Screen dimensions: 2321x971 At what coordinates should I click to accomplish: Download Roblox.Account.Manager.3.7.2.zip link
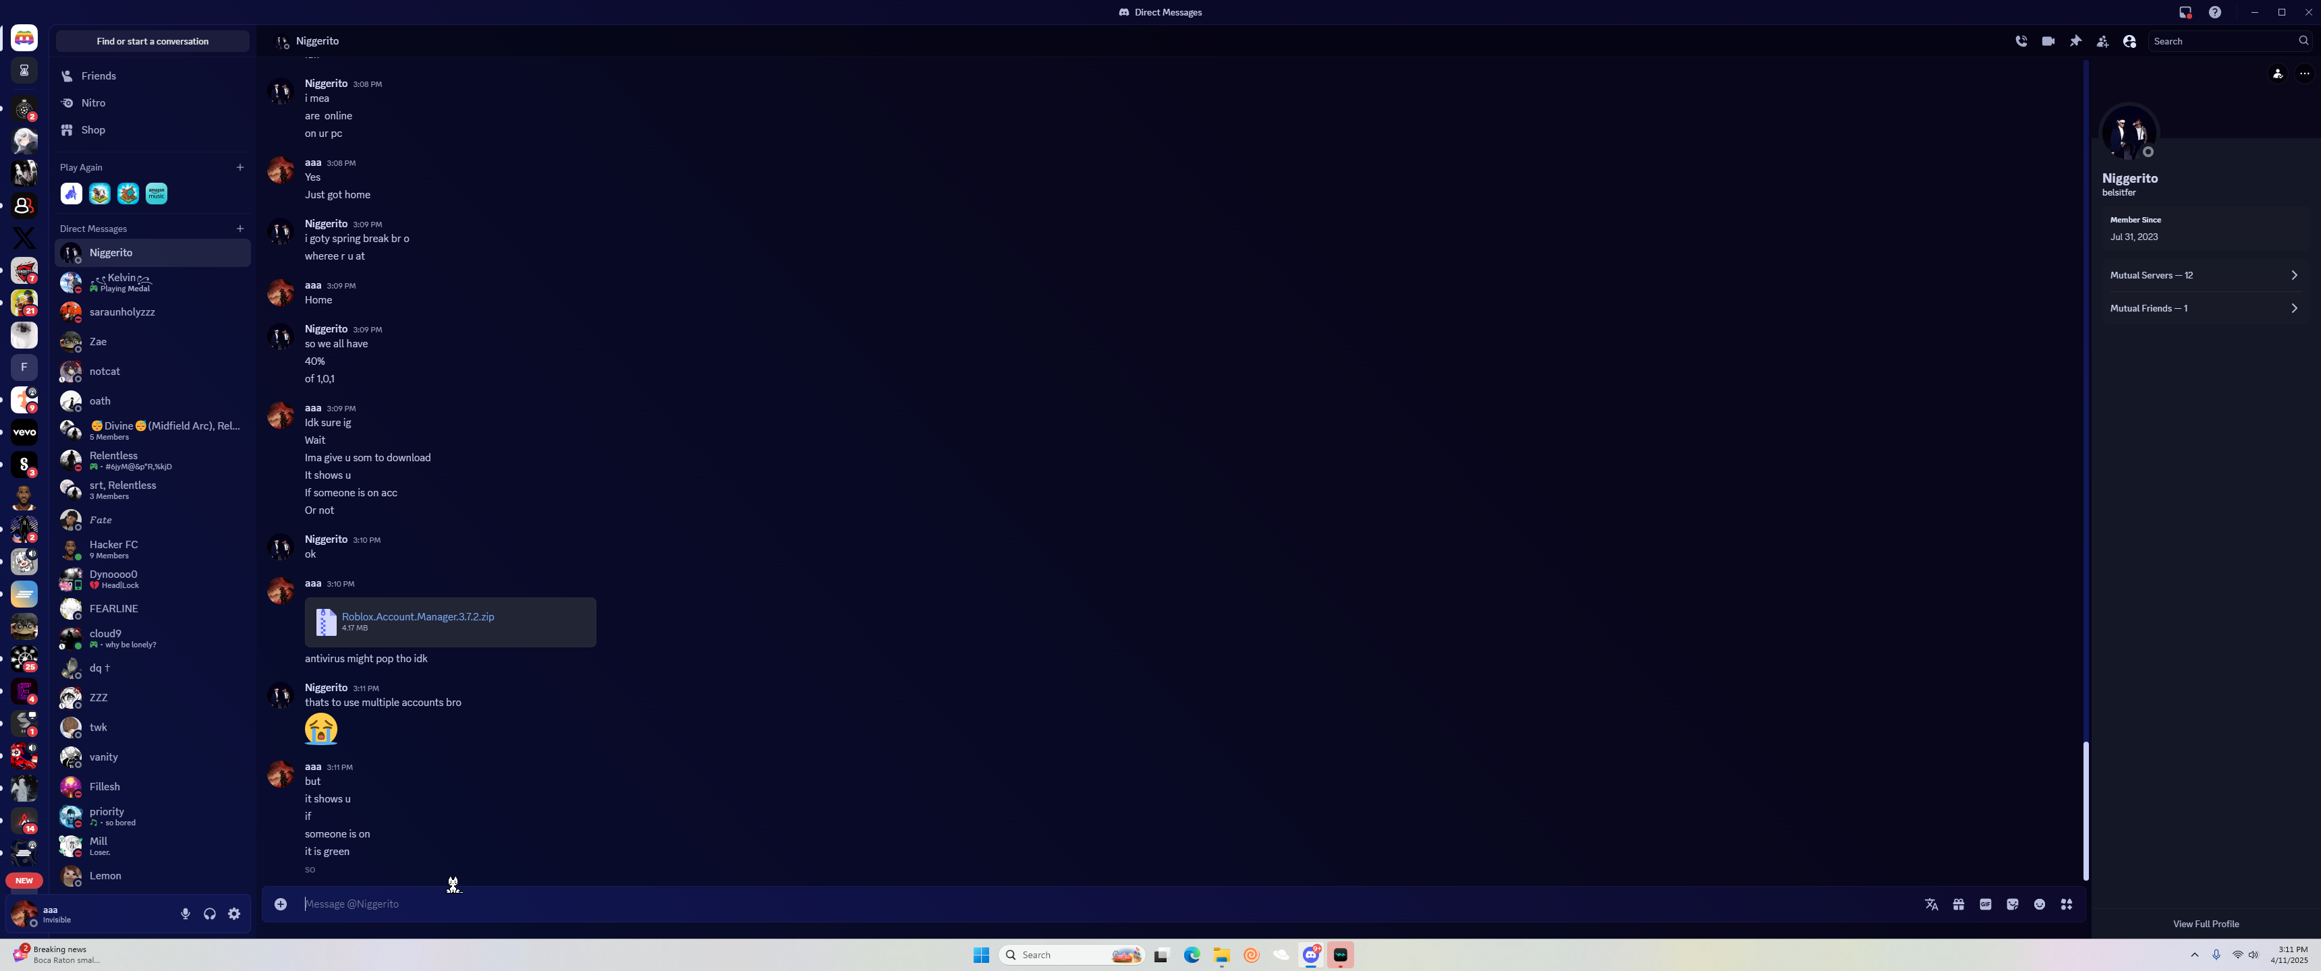418,617
